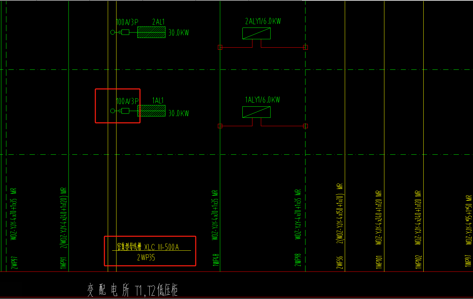The image size is (473, 299).
Task: Select the '密集型母线槽 XLC III-500A' busway label
Action: (x=148, y=247)
